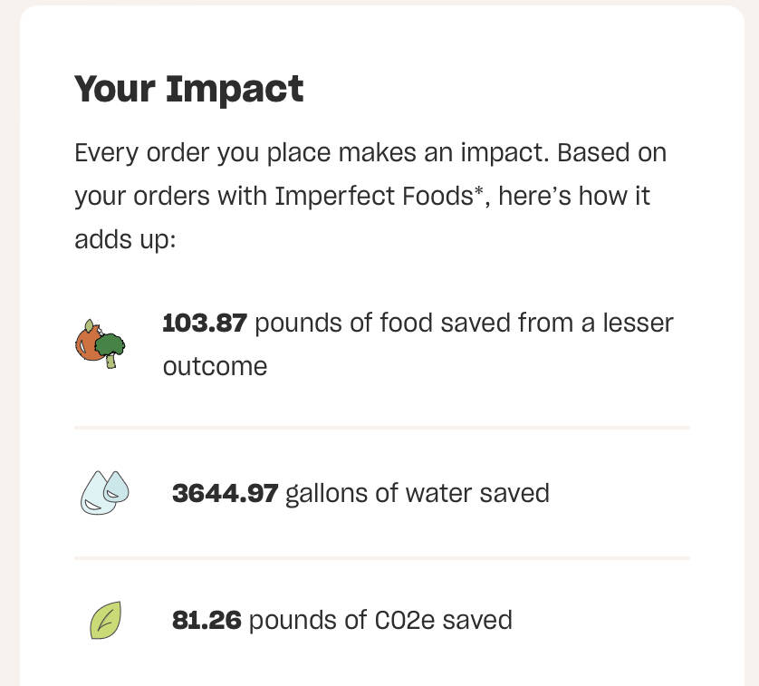
Task: Click "Imperfect Foods" in the intro paragraph
Action: [x=374, y=197]
